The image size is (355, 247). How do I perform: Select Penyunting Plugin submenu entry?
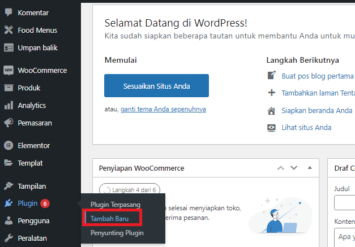(117, 233)
